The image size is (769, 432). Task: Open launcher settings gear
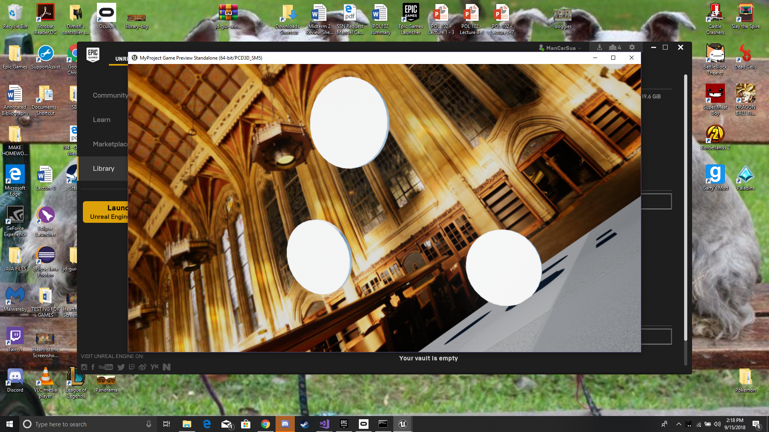(x=632, y=47)
